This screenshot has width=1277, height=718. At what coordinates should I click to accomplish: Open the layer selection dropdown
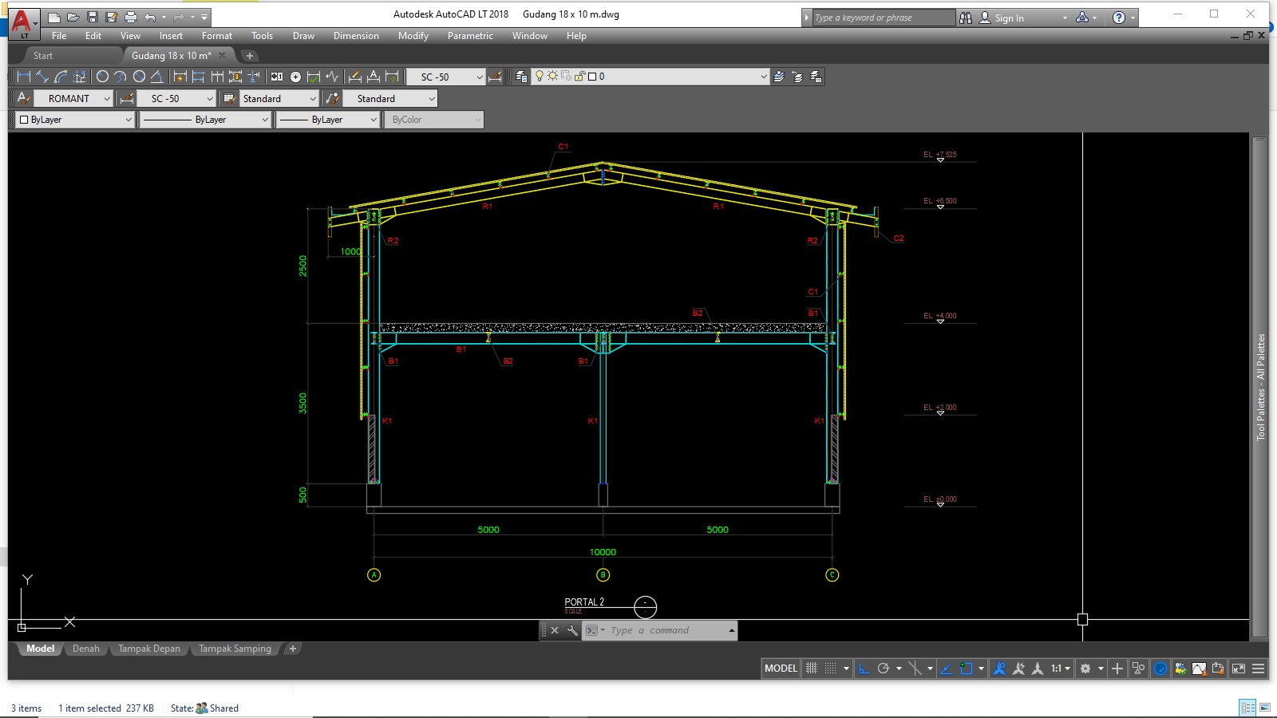(764, 77)
